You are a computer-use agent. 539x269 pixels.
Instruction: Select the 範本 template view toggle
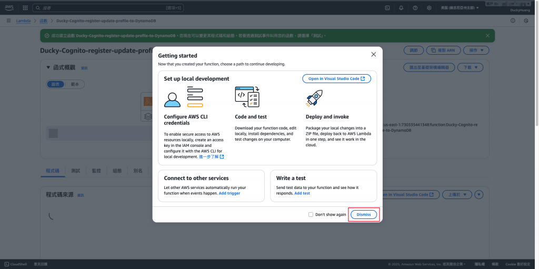click(x=74, y=84)
